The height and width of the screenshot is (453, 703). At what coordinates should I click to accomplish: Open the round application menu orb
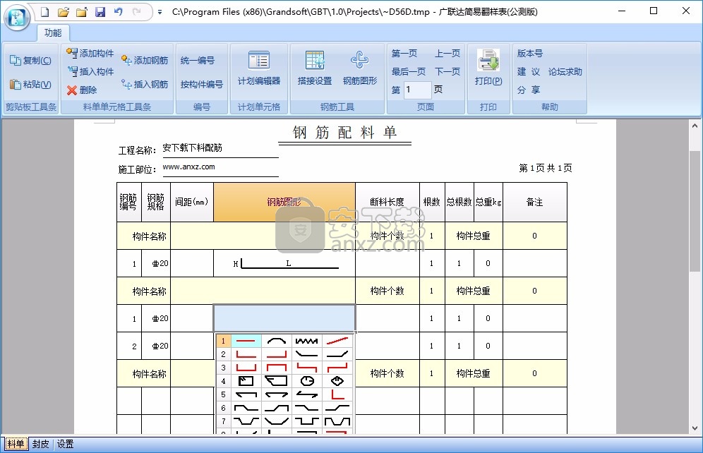coord(17,17)
